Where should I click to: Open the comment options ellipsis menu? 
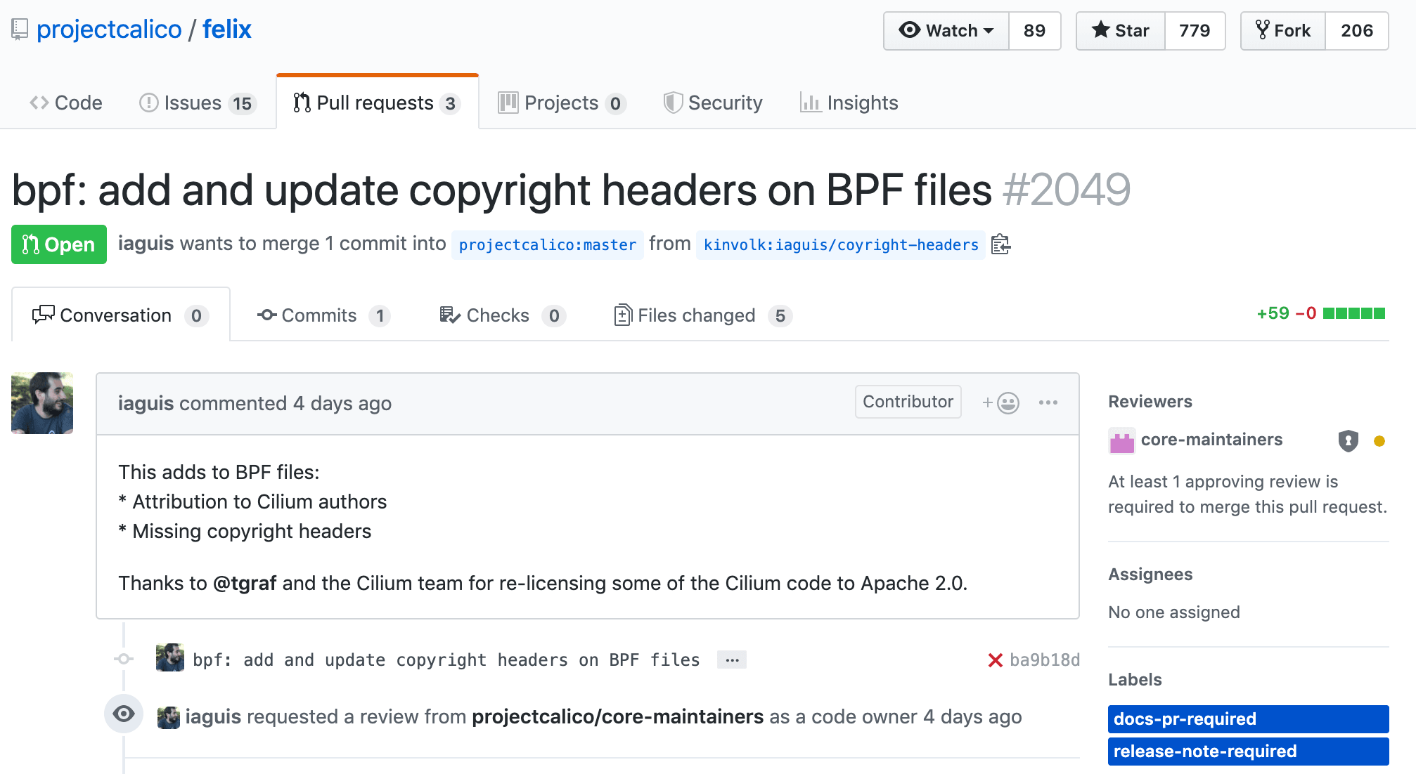pyautogui.click(x=1048, y=402)
